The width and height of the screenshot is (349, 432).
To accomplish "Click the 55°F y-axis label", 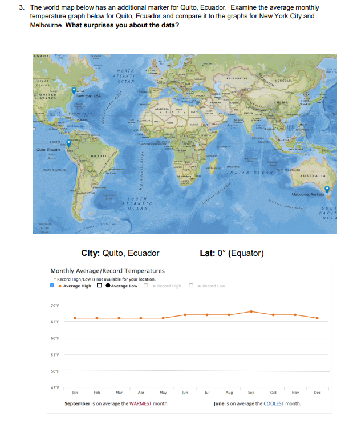I will (x=55, y=355).
